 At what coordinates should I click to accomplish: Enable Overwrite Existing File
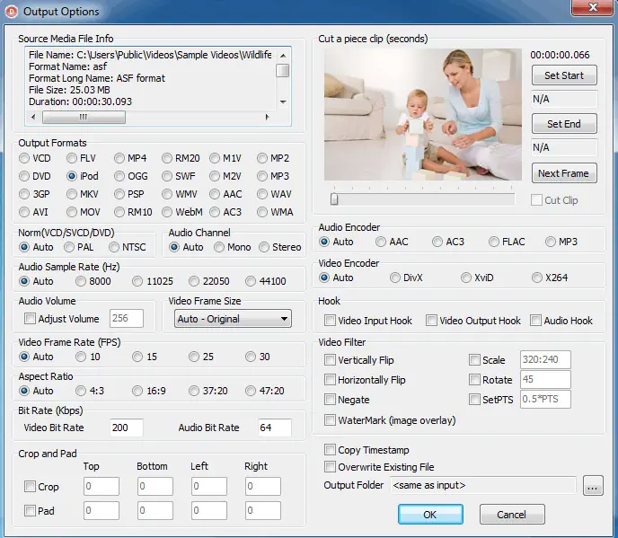click(x=330, y=467)
